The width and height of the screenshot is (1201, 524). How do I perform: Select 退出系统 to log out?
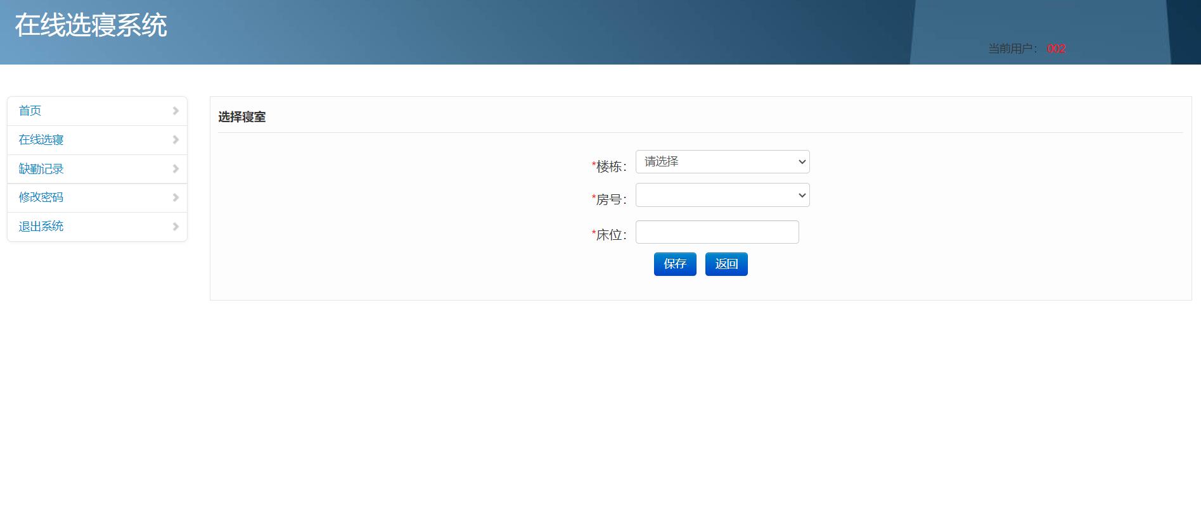click(97, 227)
